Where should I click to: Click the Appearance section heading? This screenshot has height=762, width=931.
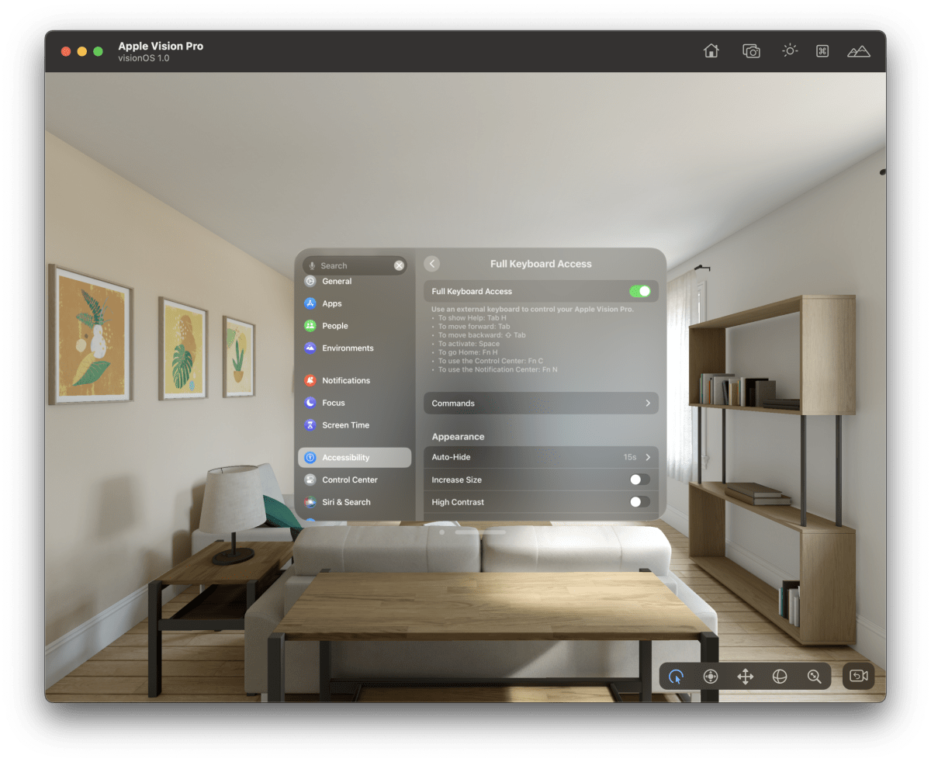[x=458, y=437]
